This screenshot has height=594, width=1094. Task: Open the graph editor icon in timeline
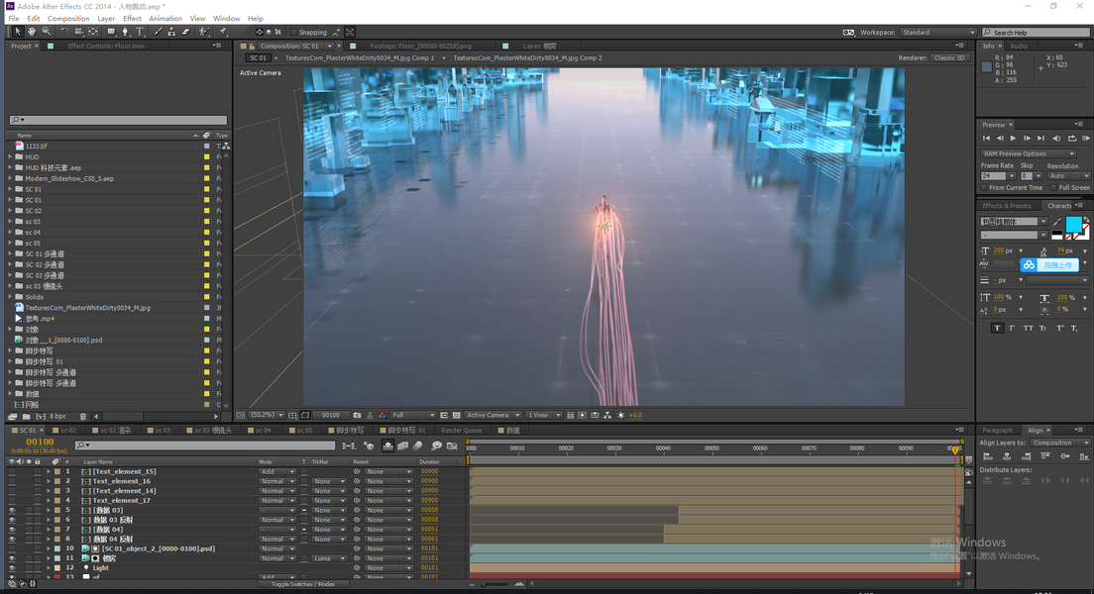[x=452, y=445]
